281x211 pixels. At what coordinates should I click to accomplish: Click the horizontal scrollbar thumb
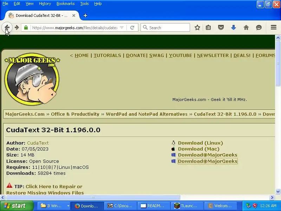point(93,198)
